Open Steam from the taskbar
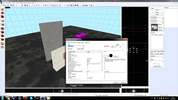This screenshot has height=100, width=178. 14,98
